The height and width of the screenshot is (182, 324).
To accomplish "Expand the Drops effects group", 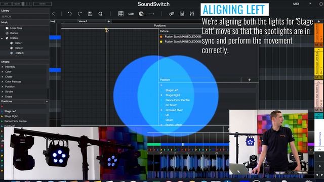I will pyautogui.click(x=2, y=97).
